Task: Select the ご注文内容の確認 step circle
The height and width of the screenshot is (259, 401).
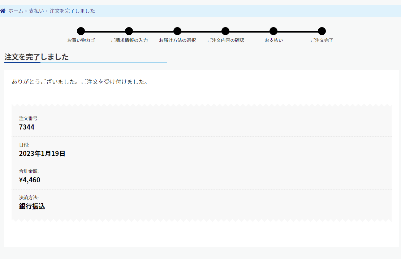Action: (x=225, y=31)
